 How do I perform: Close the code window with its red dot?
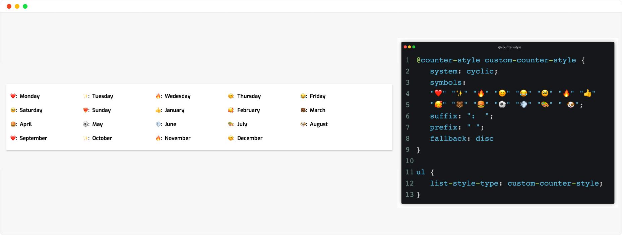[x=405, y=47]
